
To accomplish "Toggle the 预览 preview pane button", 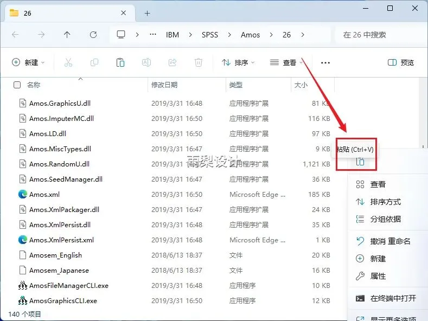I will click(401, 62).
